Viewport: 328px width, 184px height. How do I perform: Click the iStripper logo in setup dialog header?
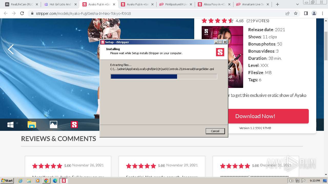(220, 52)
